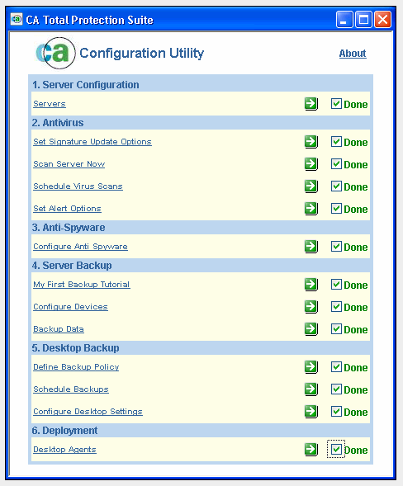Uncheck Done for Configure Anti Spyware
403x486 pixels.
tap(336, 247)
